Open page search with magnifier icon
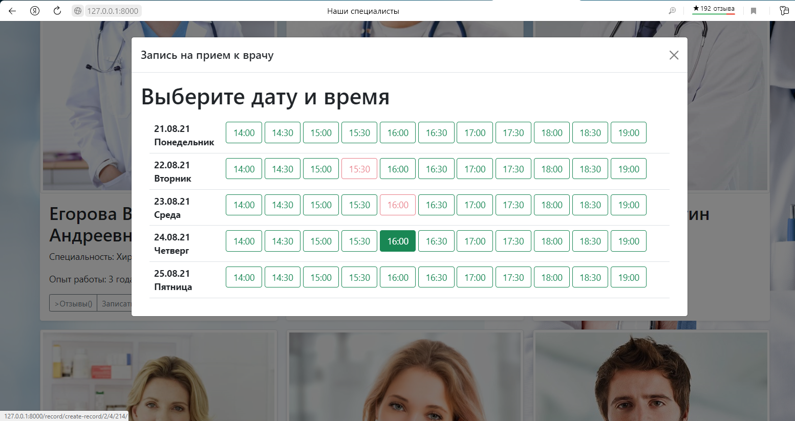The width and height of the screenshot is (795, 421). point(672,11)
